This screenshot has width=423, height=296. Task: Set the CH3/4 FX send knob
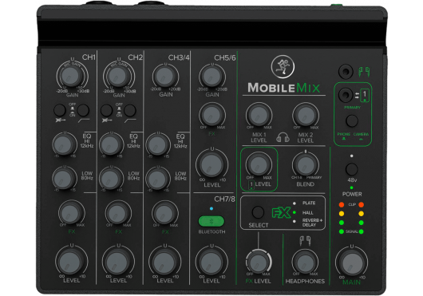(x=165, y=213)
